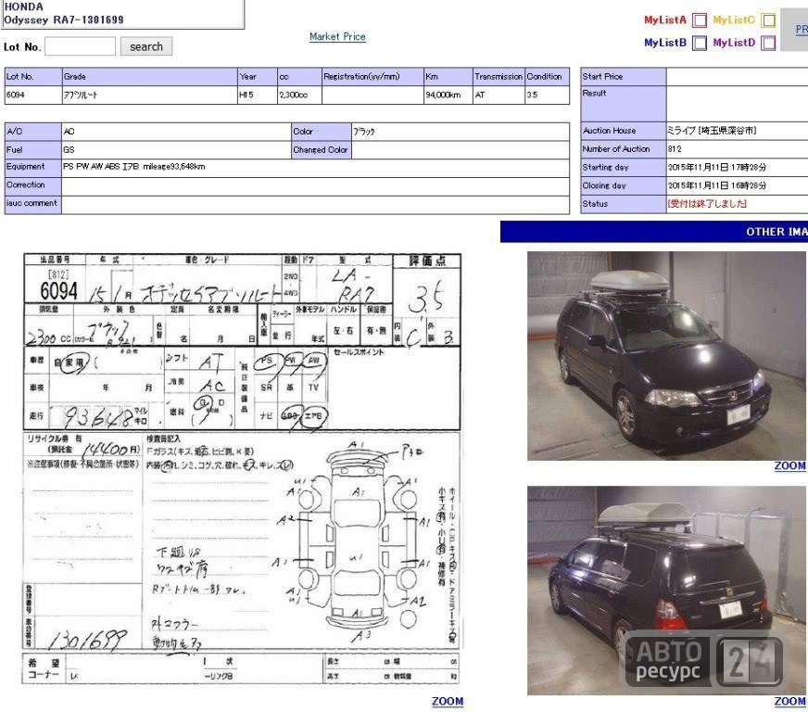
Task: Open the front view car photo
Action: 667,356
